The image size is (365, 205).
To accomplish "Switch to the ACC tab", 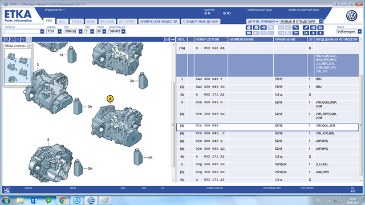I will click(x=62, y=22).
